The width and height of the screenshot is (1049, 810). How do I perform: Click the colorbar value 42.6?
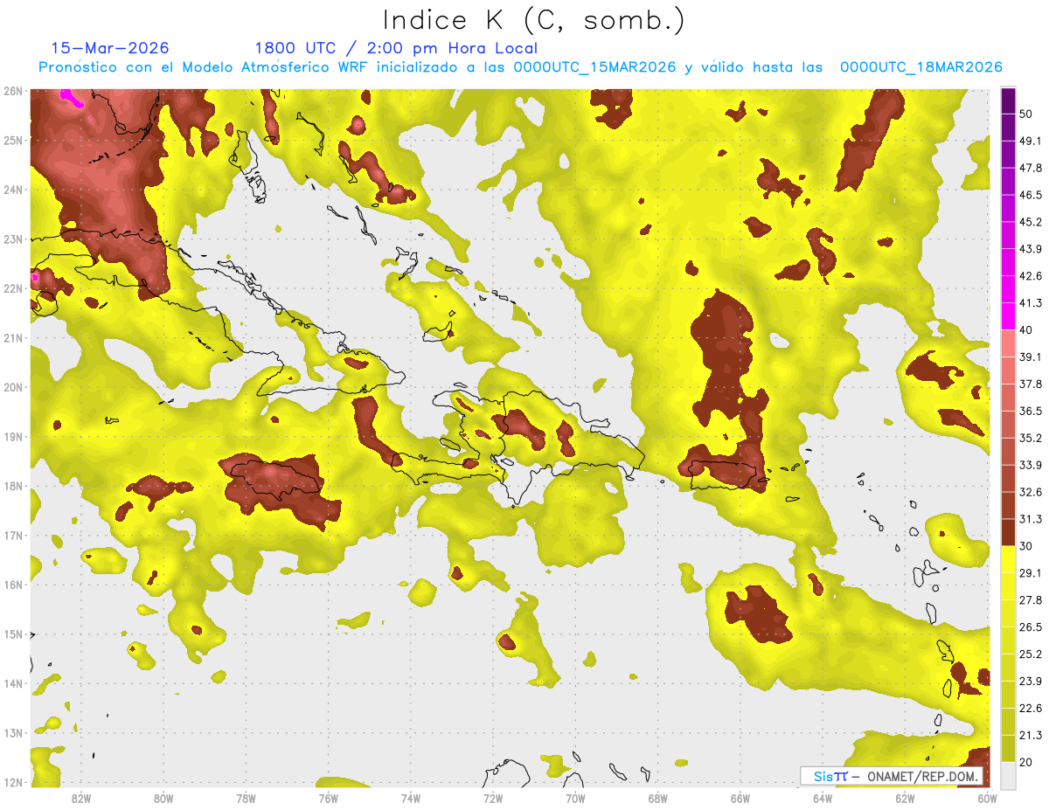pyautogui.click(x=1031, y=276)
